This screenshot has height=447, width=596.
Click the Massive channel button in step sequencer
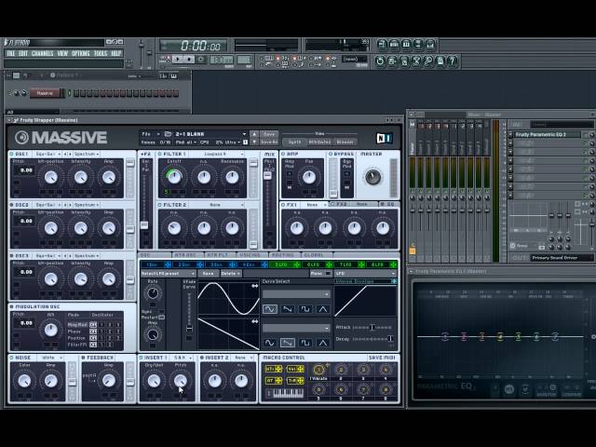point(43,93)
